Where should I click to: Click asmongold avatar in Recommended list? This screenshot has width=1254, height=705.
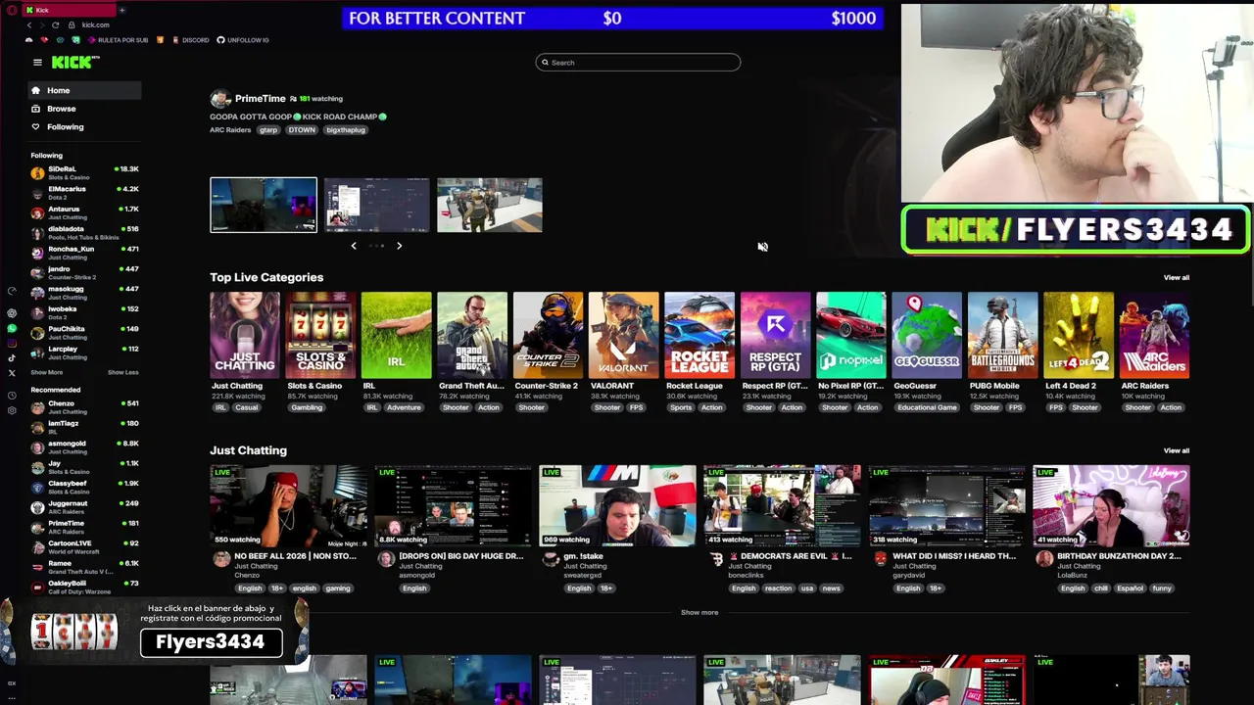[x=37, y=446]
